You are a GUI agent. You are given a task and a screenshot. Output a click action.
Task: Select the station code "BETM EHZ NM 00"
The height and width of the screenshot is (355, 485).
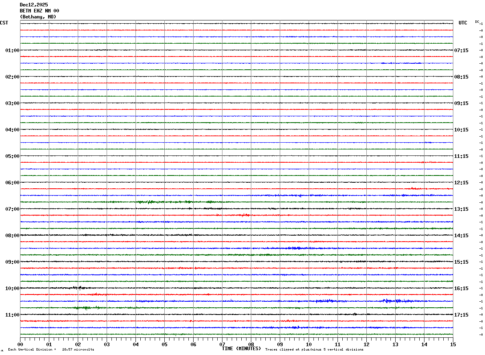click(39, 11)
